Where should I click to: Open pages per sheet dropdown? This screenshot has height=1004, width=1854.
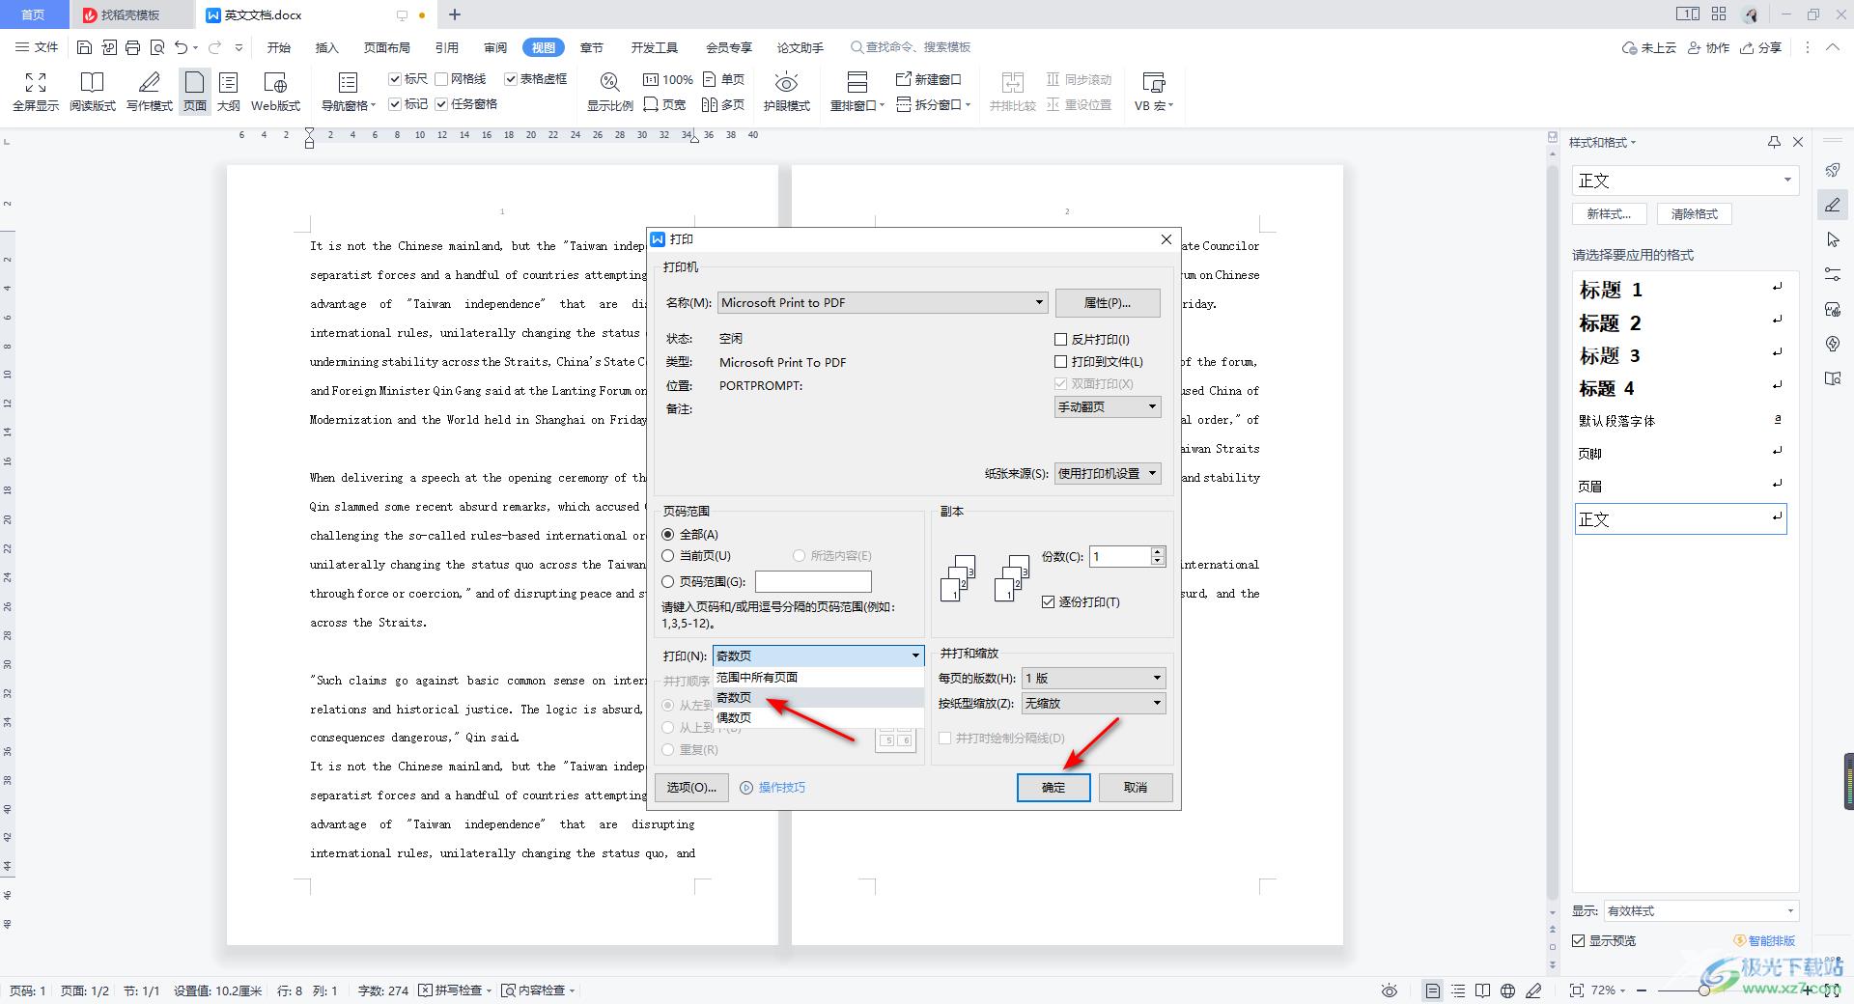(1094, 678)
